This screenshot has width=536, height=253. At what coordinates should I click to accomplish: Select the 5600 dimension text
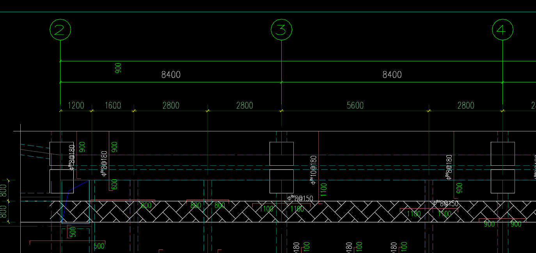coord(355,105)
